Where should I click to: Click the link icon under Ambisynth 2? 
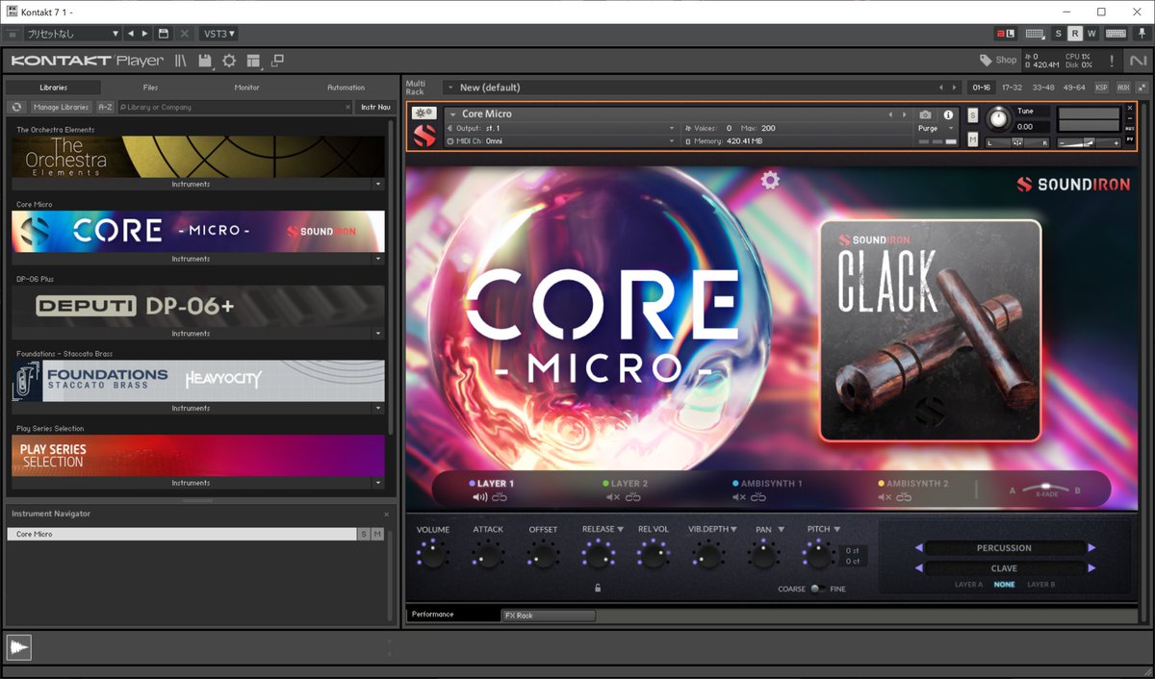pyautogui.click(x=903, y=497)
